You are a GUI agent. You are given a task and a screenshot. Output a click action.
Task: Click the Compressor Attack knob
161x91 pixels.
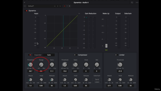[x=65, y=80]
